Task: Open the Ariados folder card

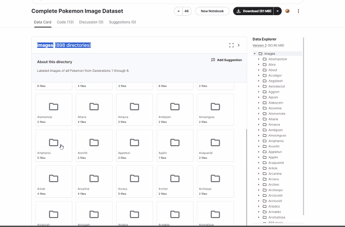Action: pyautogui.click(x=134, y=214)
